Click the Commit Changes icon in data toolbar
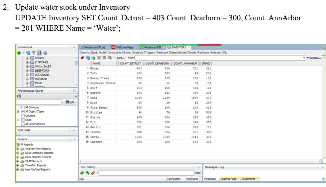326x187 pixels. [104, 58]
